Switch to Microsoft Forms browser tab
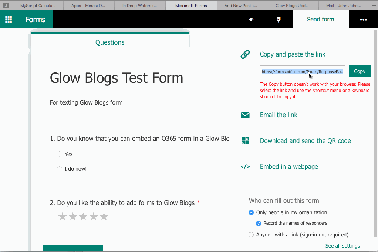Screen dimensions: 378x252 [x=191, y=5]
